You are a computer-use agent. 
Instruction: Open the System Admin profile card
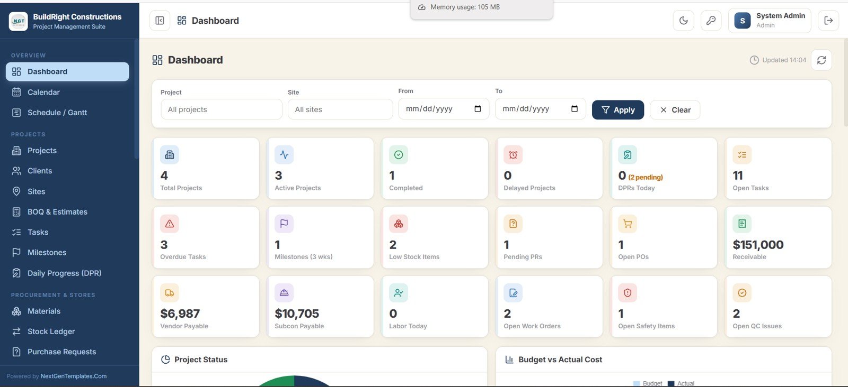pyautogui.click(x=770, y=21)
